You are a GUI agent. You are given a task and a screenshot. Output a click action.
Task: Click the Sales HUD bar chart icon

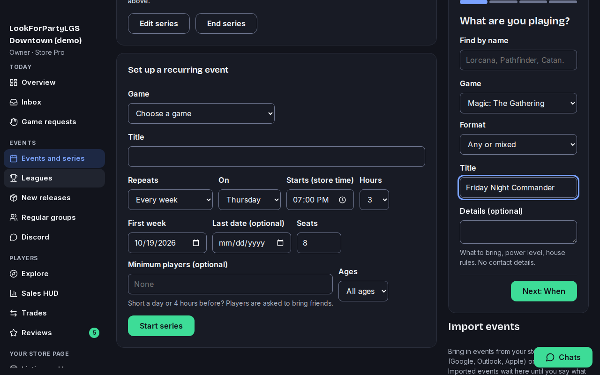(14, 293)
